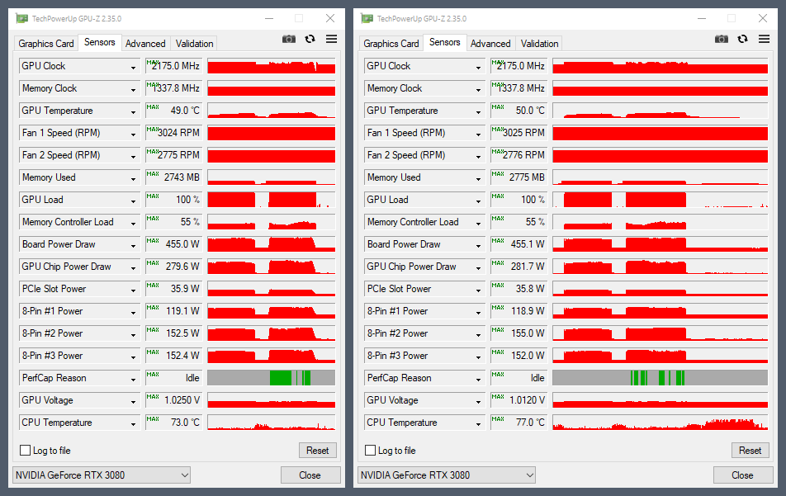Click the PerfCap Reason green graph in left window
This screenshot has height=496, width=786.
271,378
